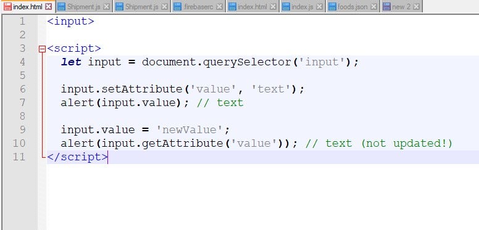The height and width of the screenshot is (230, 479).
Task: Select line number 4 in the margin
Action: coord(22,62)
